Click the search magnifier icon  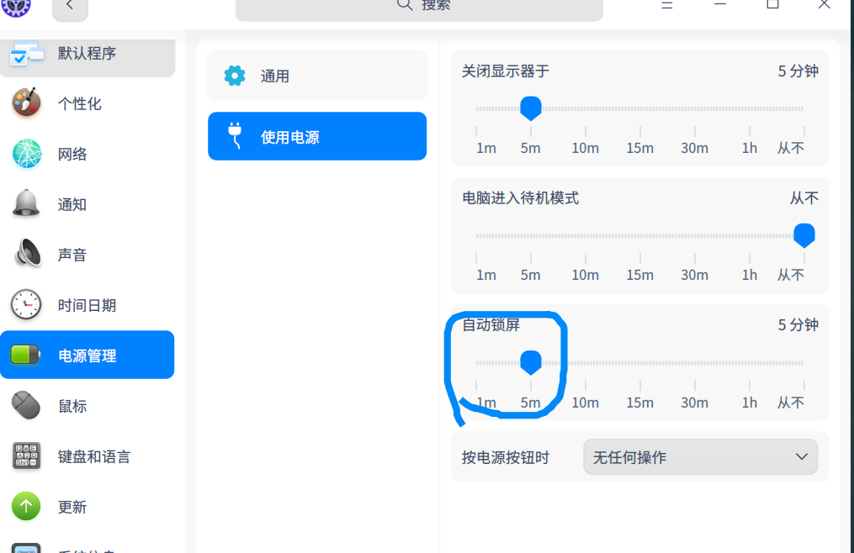tap(404, 4)
